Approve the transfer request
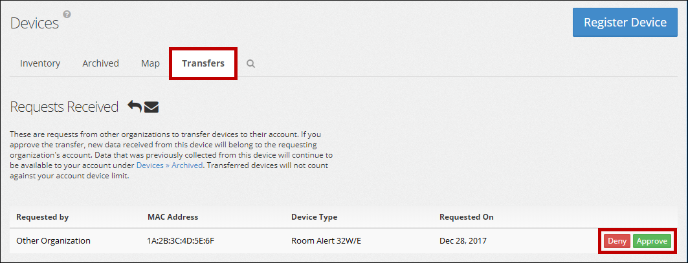 coord(652,241)
